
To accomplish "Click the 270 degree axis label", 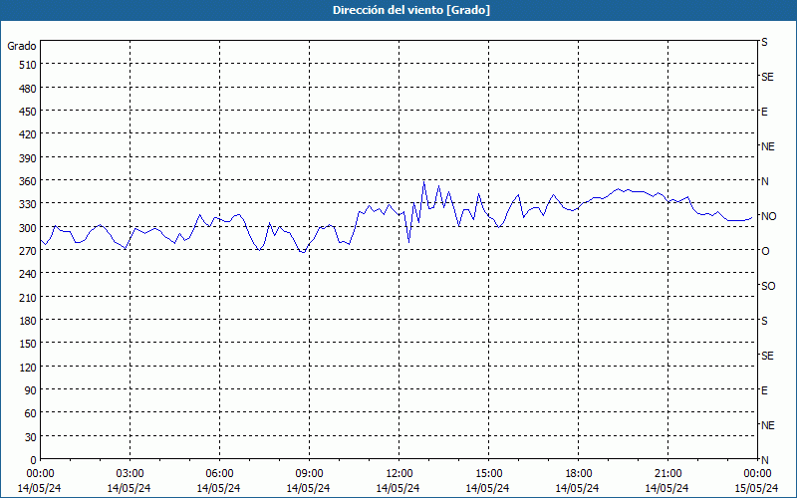I will click(28, 251).
